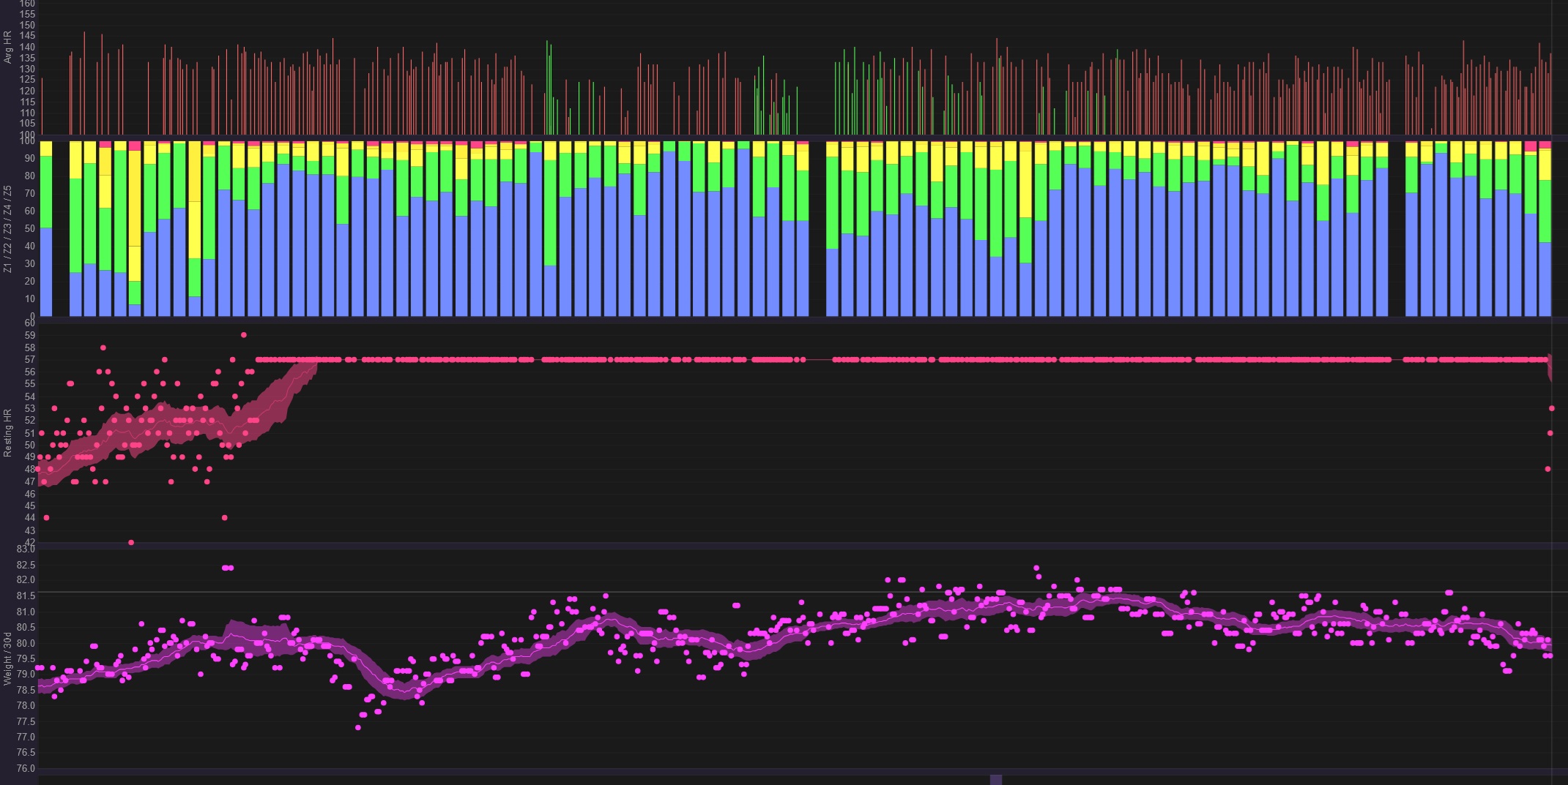
Task: Click the "78.0" tick on the Weight axis
Action: (26, 705)
